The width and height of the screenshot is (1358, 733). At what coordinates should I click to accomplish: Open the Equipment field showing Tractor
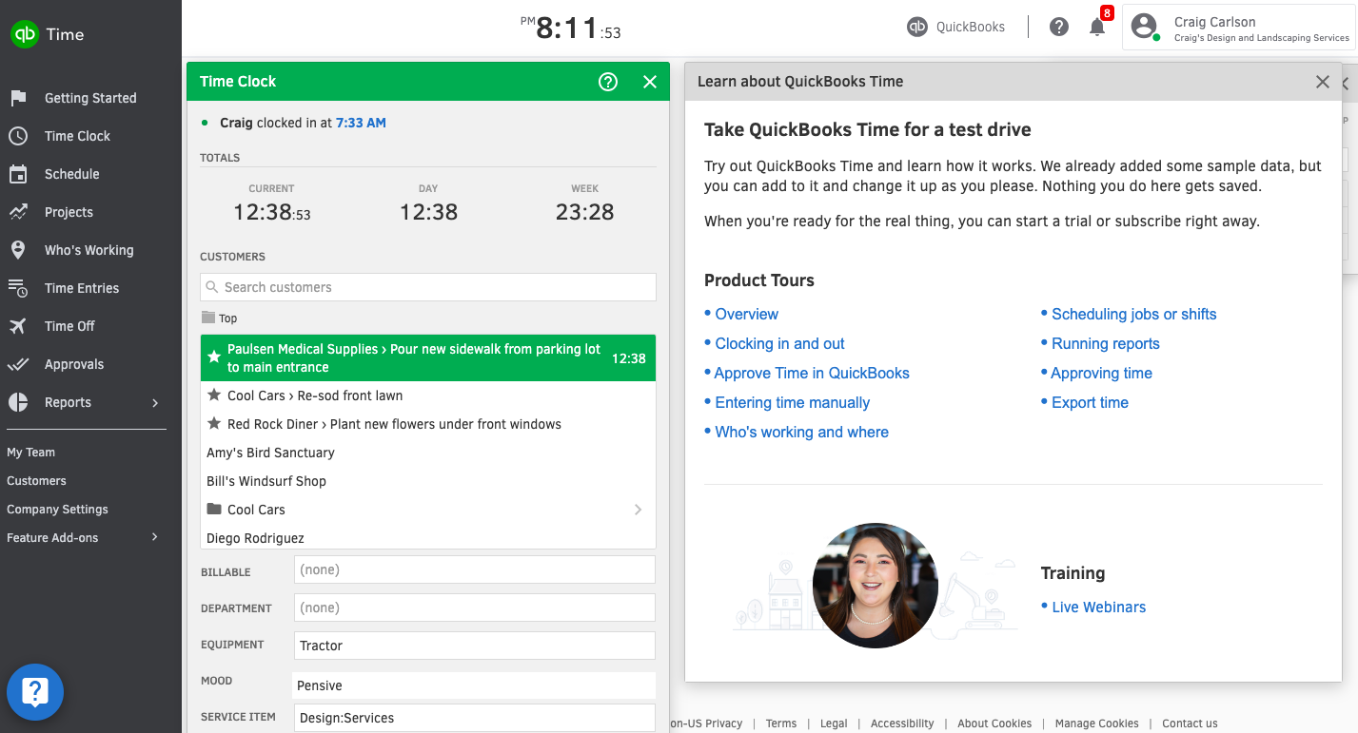(475, 646)
